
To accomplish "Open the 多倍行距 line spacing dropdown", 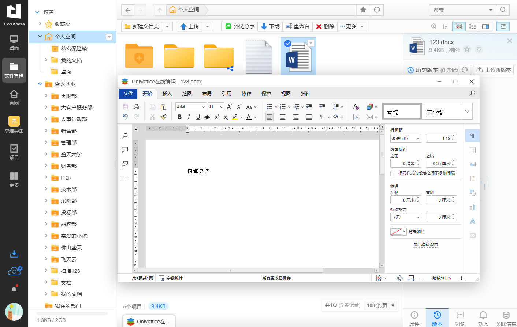I will click(x=406, y=139).
